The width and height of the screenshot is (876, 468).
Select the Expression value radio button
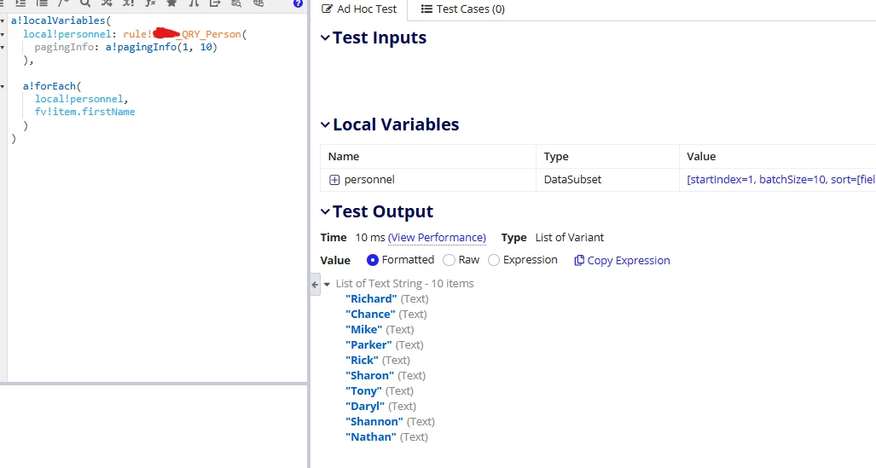tap(494, 260)
